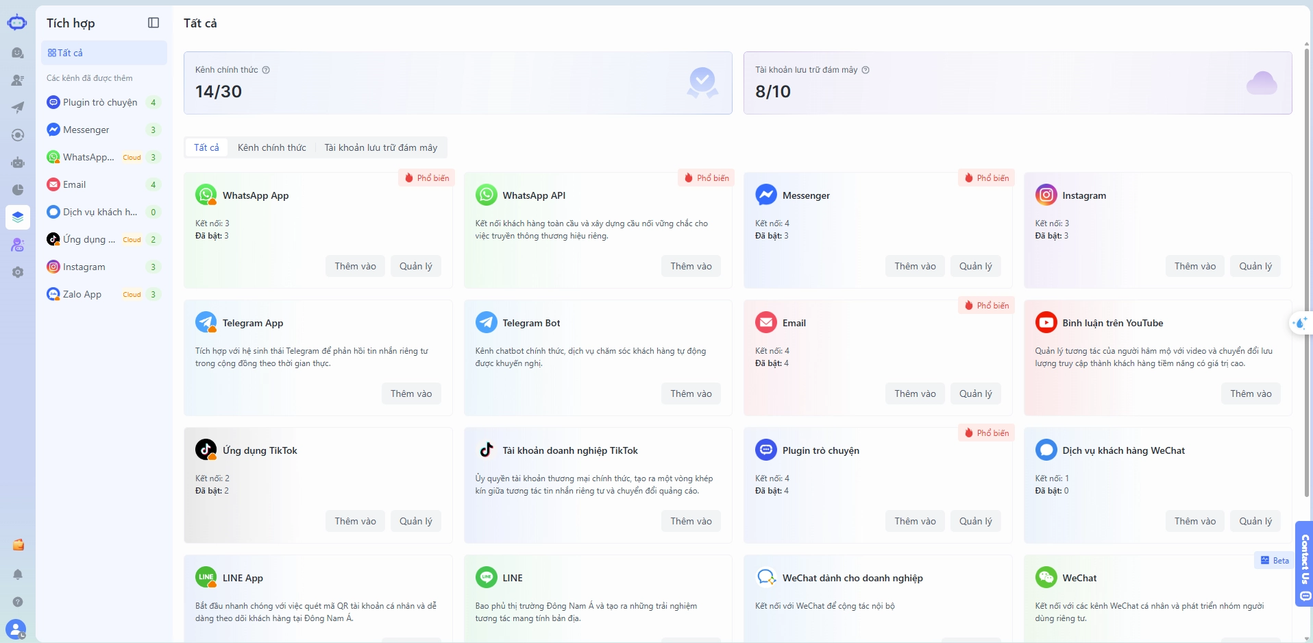Viewport: 1313px width, 643px height.
Task: Collapse the Tích hợp sidebar panel
Action: click(x=154, y=23)
